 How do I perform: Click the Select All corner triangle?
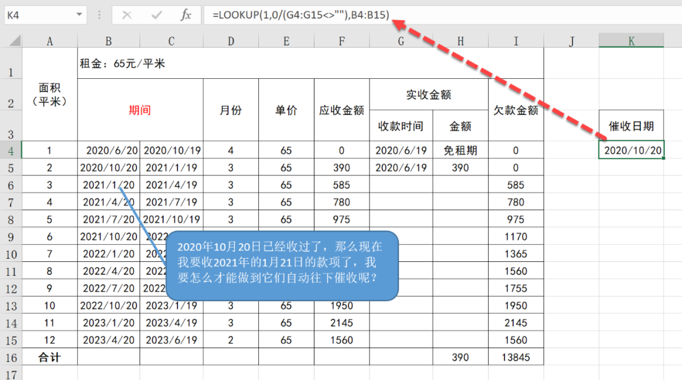click(x=15, y=41)
